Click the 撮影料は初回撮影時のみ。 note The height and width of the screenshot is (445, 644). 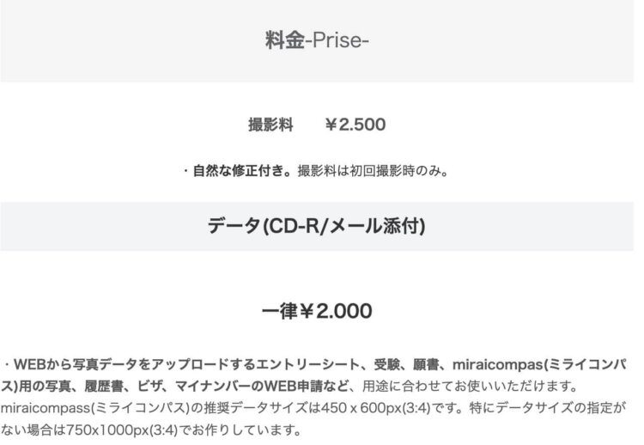pos(374,170)
